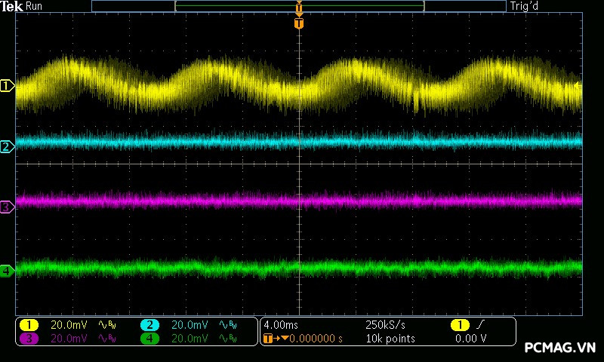This screenshot has width=604, height=362.
Task: Click channel 4 bandwidth limit icon
Action: (x=227, y=339)
